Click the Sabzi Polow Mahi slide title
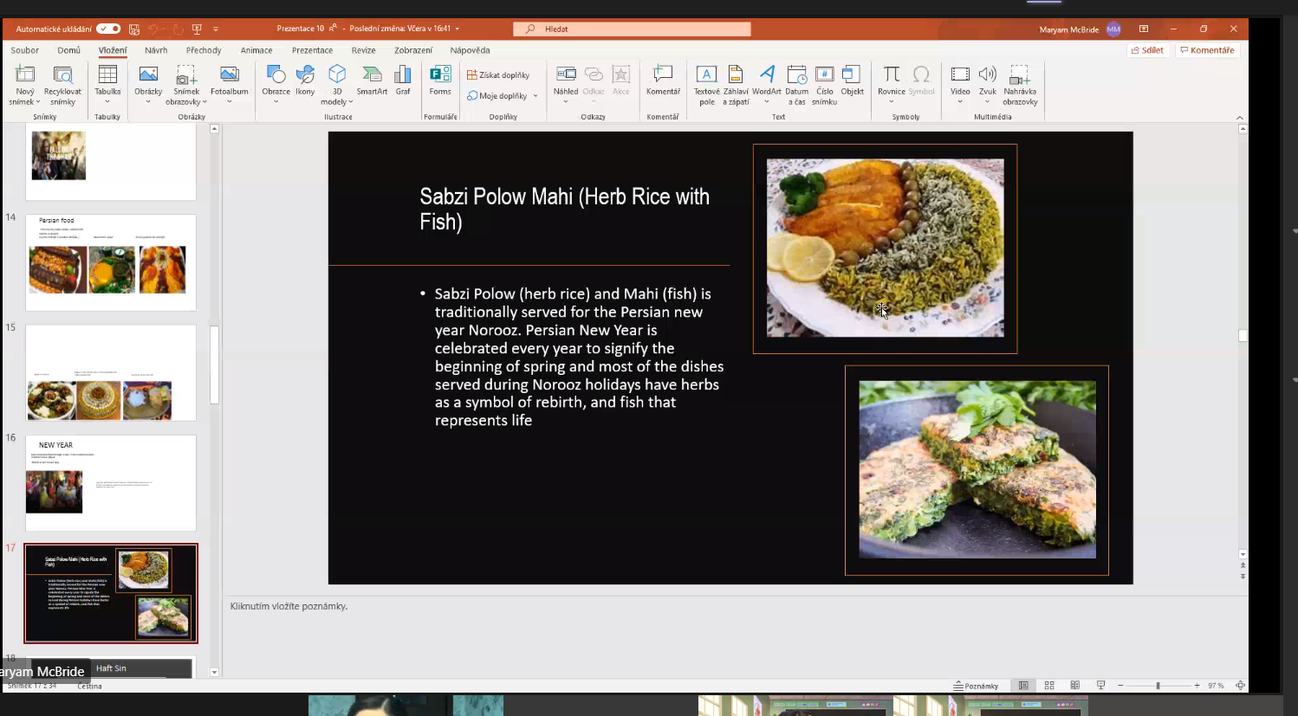 click(565, 209)
